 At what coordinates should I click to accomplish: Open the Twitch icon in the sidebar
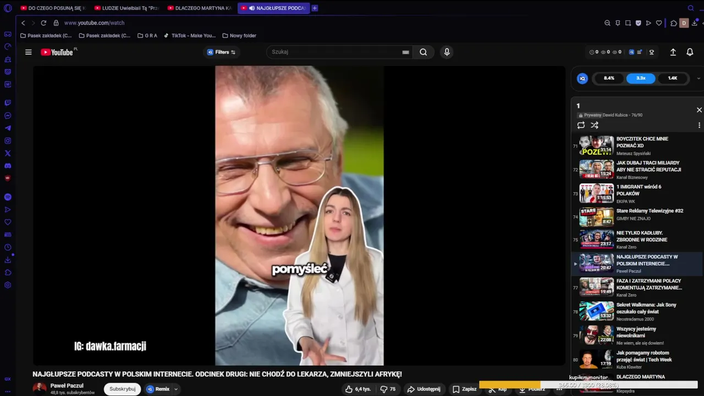8,103
